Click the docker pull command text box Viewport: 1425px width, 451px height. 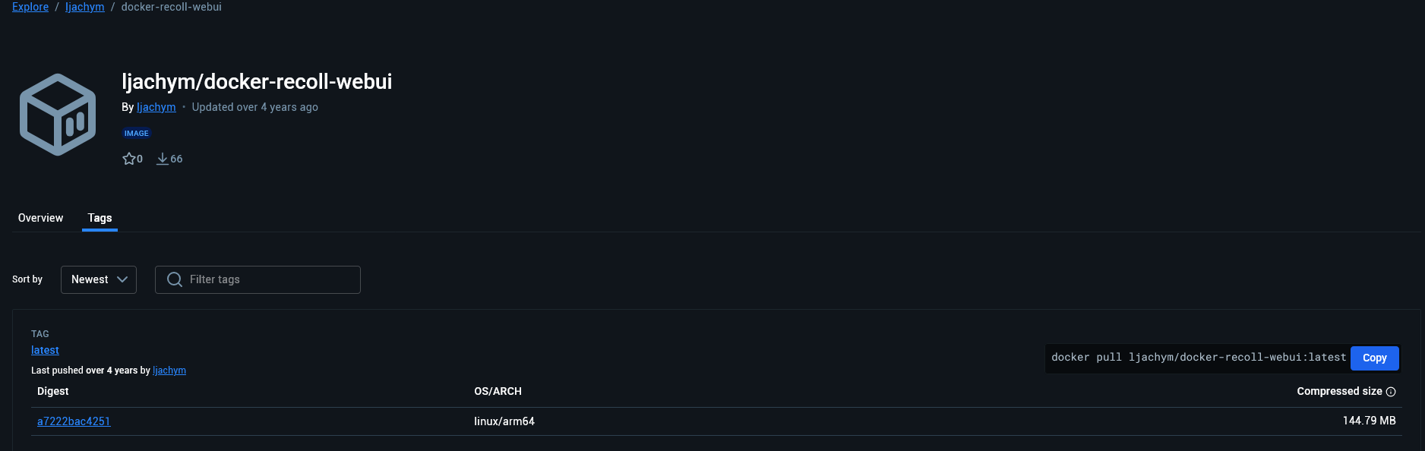(x=1198, y=358)
